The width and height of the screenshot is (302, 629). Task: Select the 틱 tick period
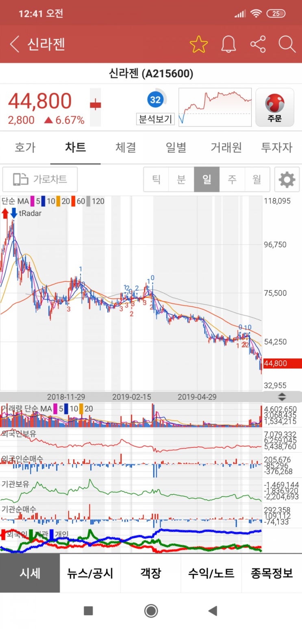tap(156, 179)
